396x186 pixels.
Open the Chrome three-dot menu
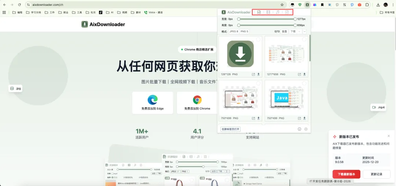click(x=393, y=4)
